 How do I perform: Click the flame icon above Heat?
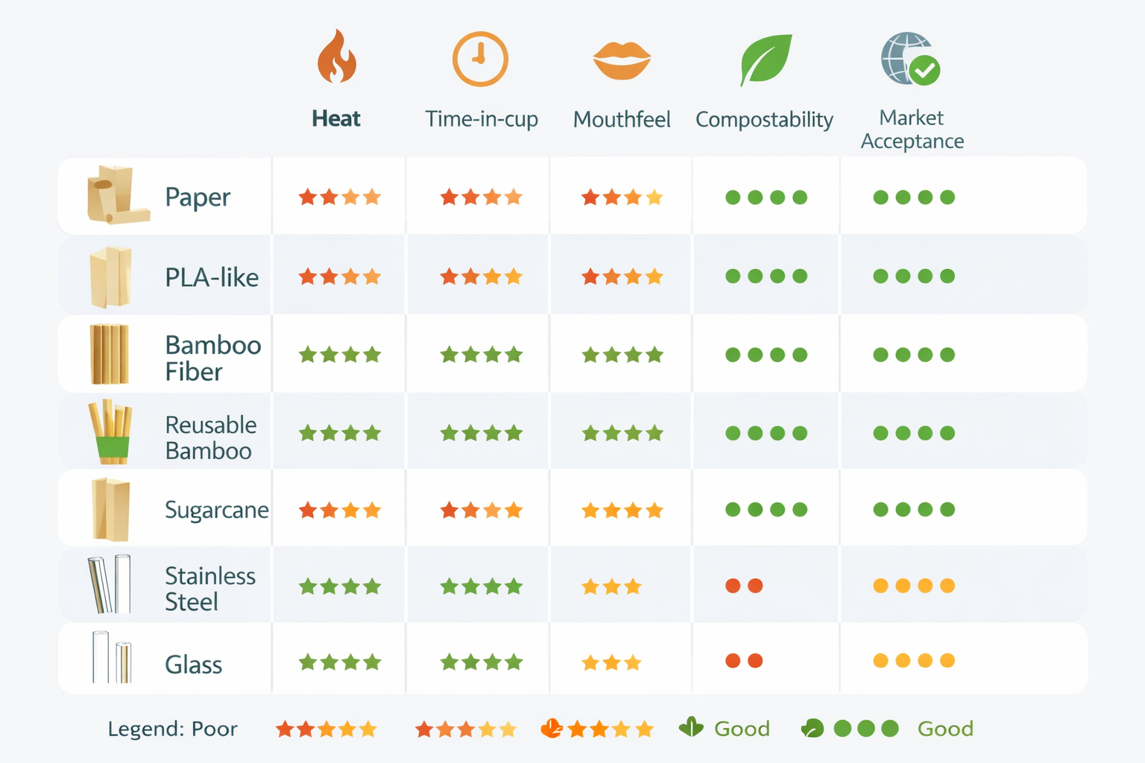[336, 57]
